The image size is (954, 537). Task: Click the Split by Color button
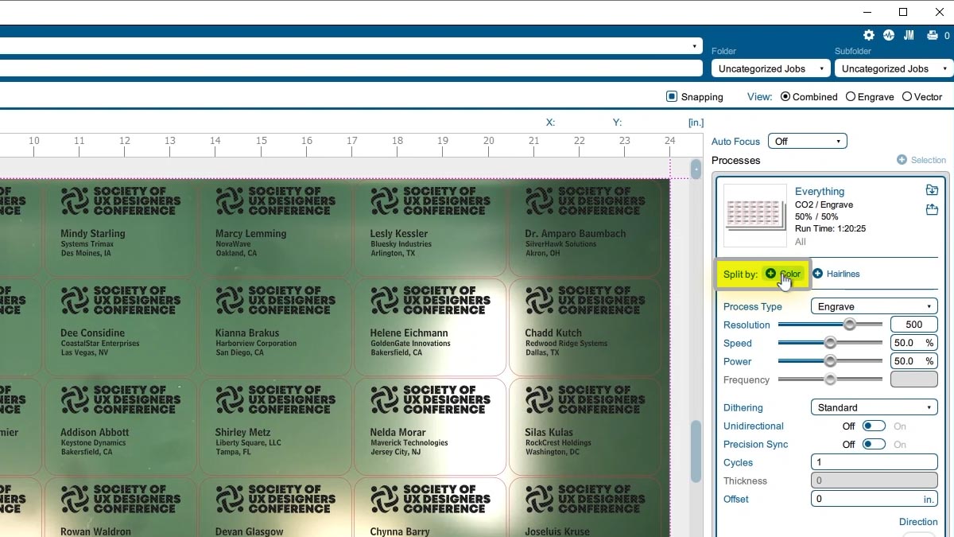pyautogui.click(x=782, y=274)
